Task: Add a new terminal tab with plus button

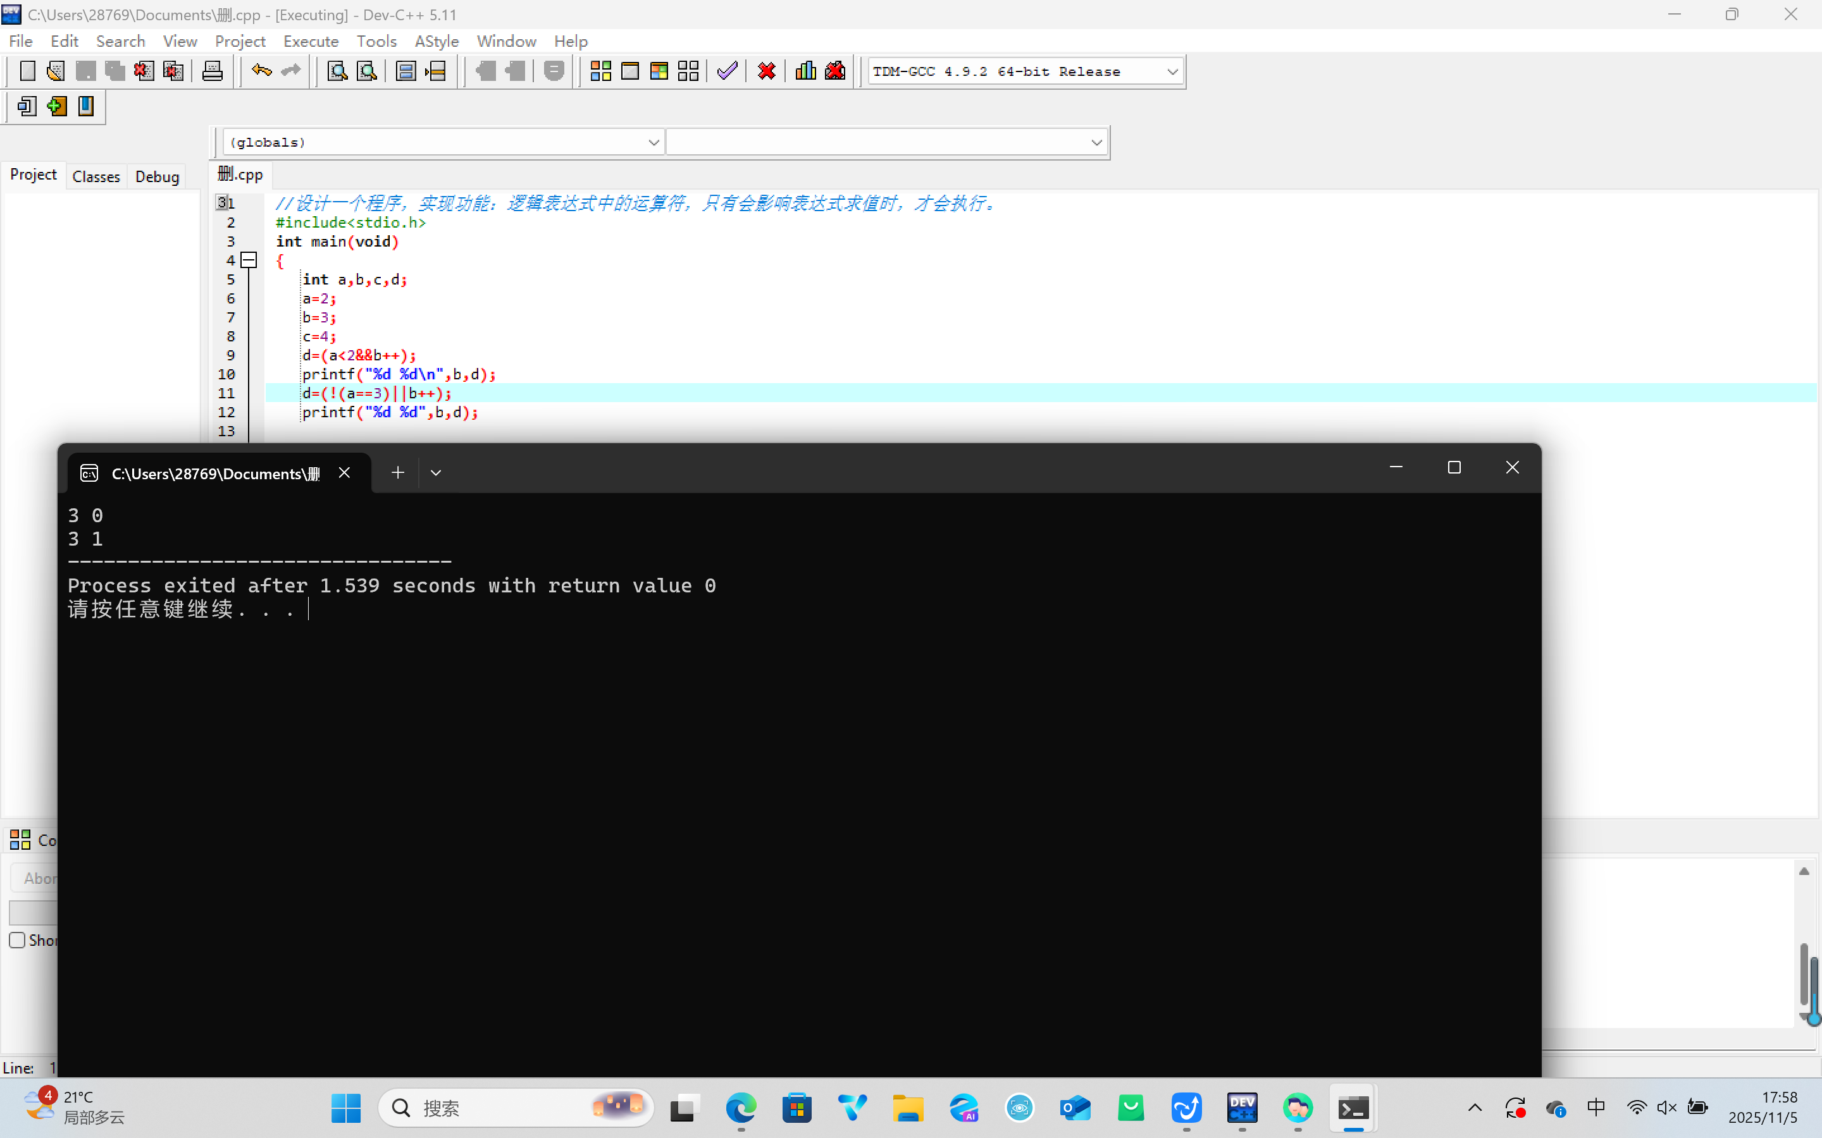Action: point(397,473)
